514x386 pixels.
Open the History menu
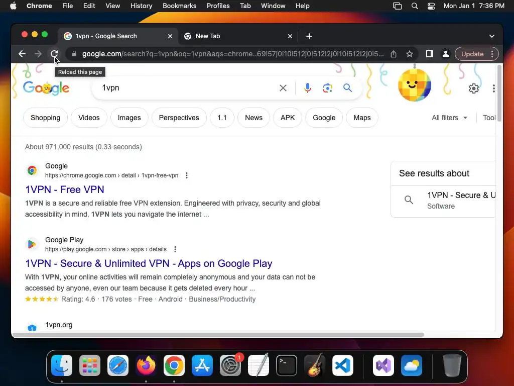(x=141, y=6)
